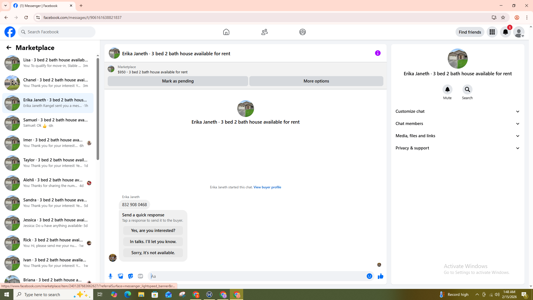Expand Media, files and links section
Screen dimensions: 533x300
[x=458, y=136]
